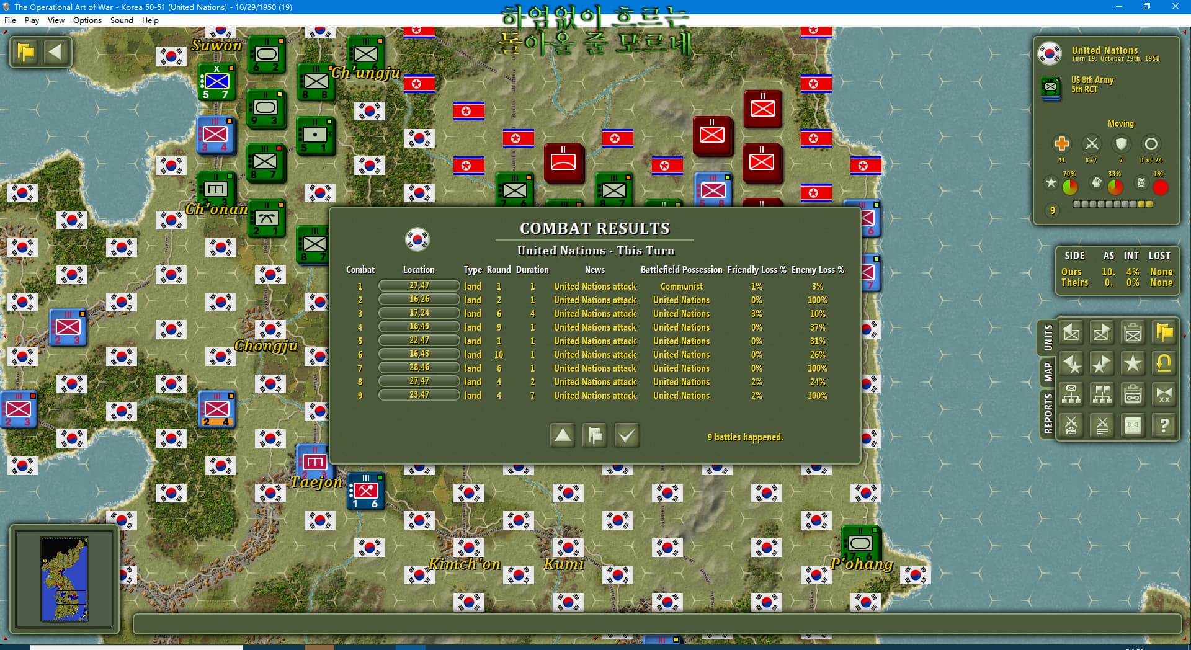Click crossed swords with list lines icon

point(1102,425)
